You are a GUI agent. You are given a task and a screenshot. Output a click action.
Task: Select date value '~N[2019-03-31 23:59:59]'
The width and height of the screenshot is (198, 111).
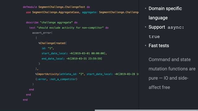point(84,59)
